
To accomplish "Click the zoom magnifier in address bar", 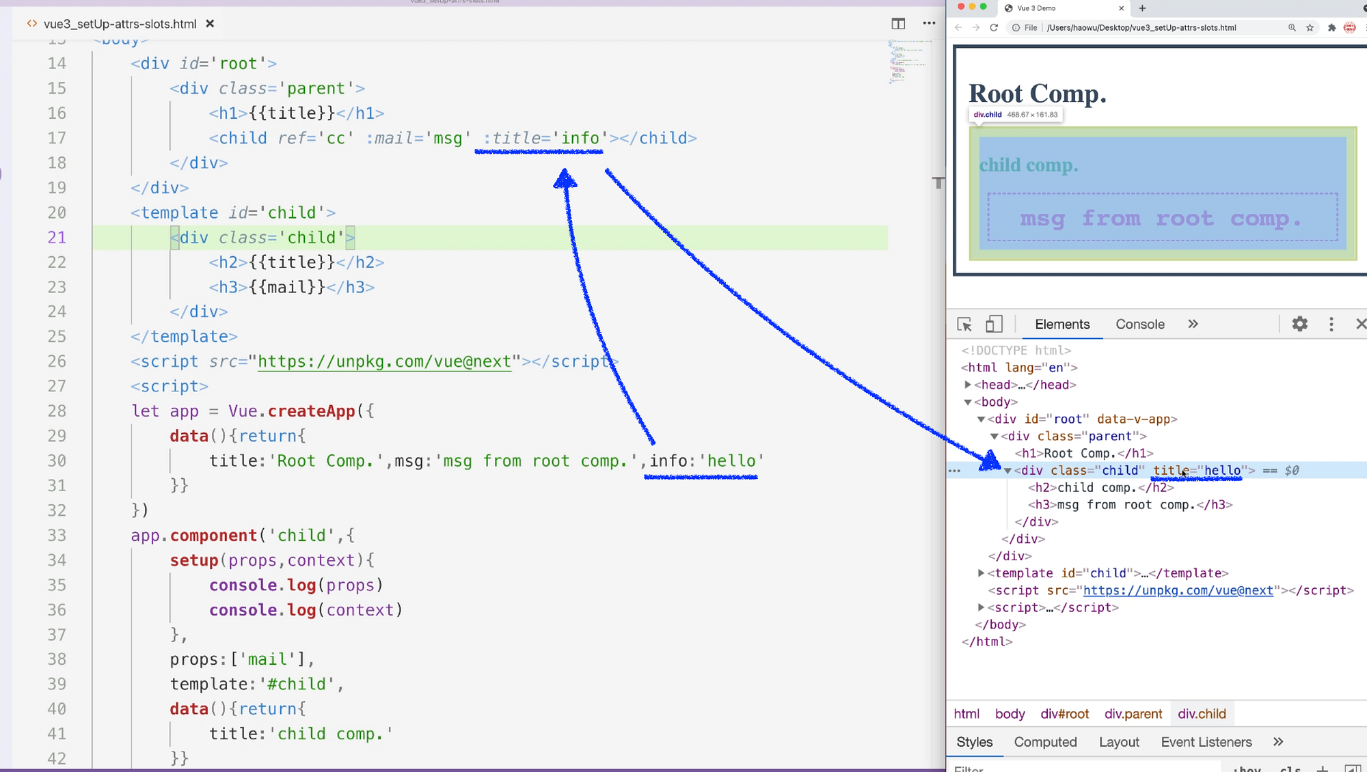I will tap(1292, 28).
